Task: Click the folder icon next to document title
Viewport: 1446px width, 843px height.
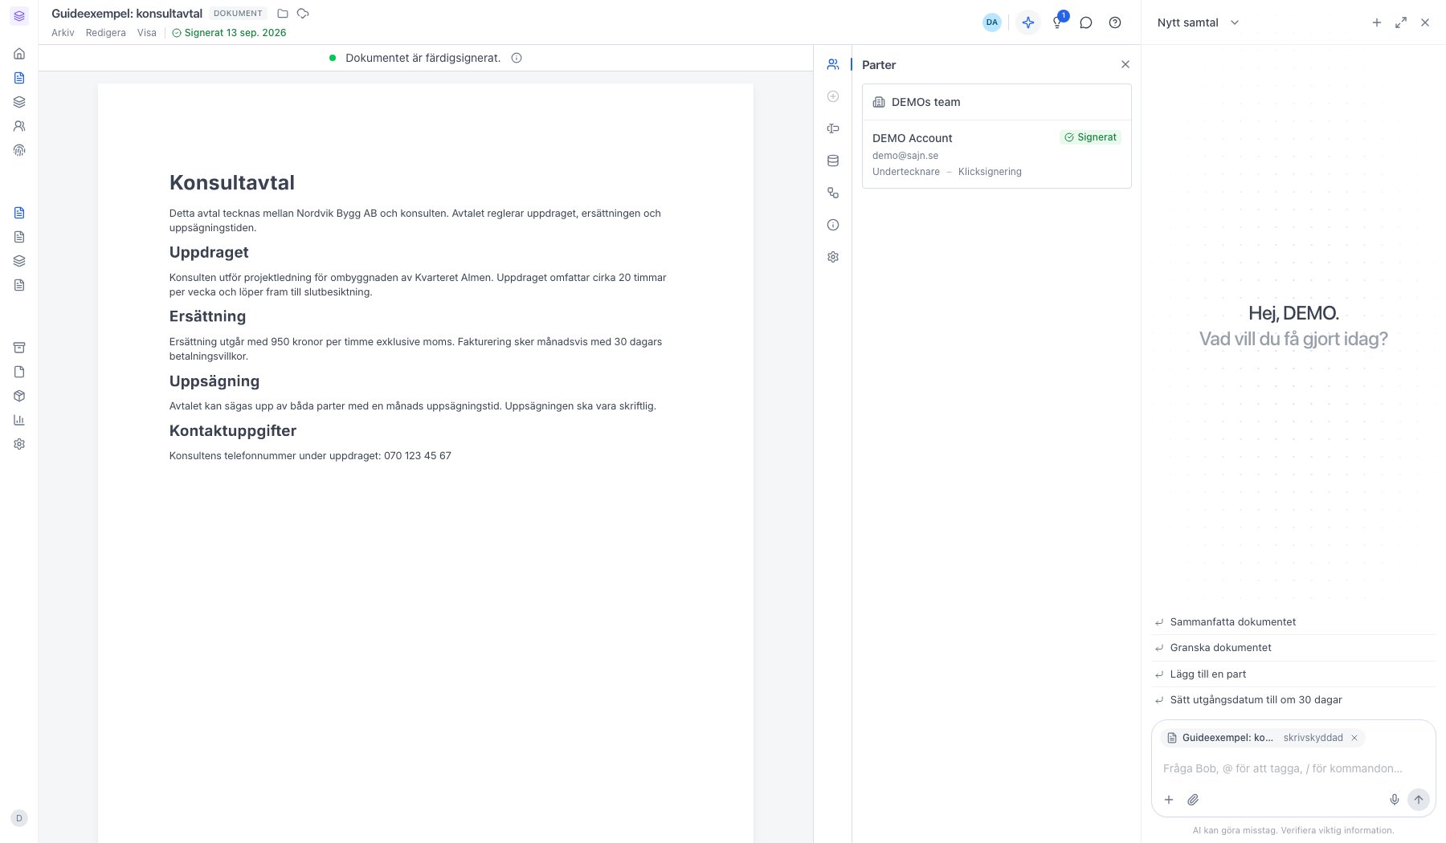Action: click(x=283, y=14)
